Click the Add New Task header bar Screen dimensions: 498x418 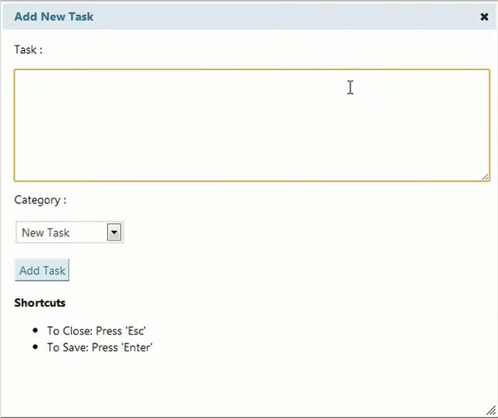pos(250,17)
